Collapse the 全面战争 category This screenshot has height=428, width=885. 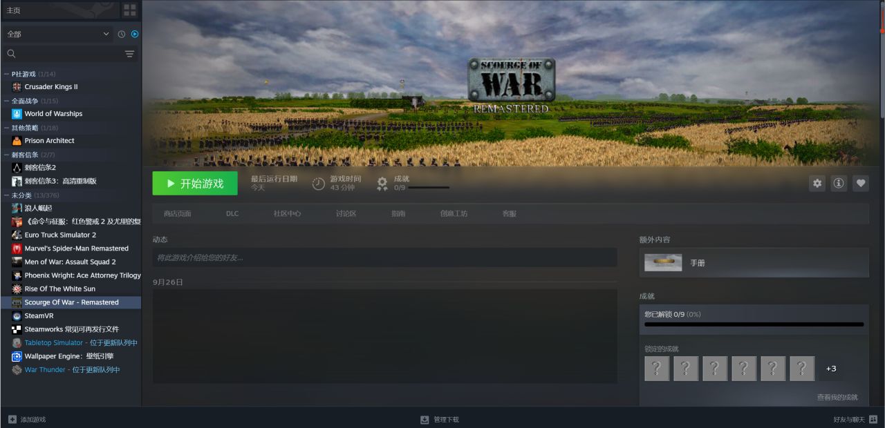point(6,101)
